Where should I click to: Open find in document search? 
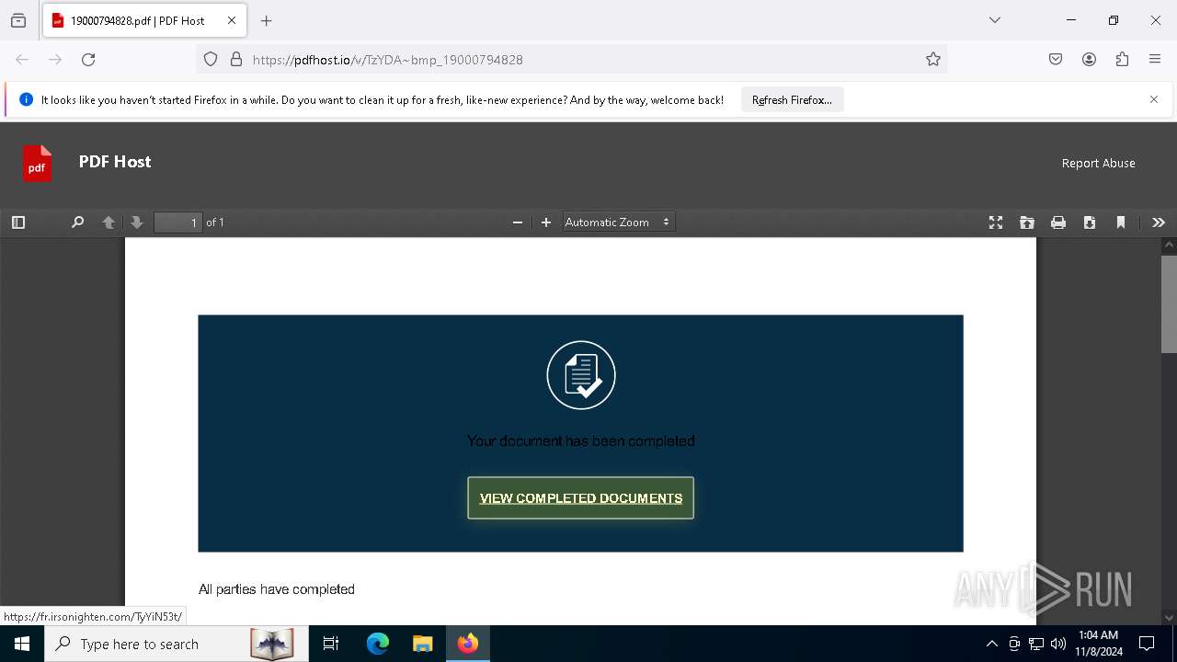[78, 223]
